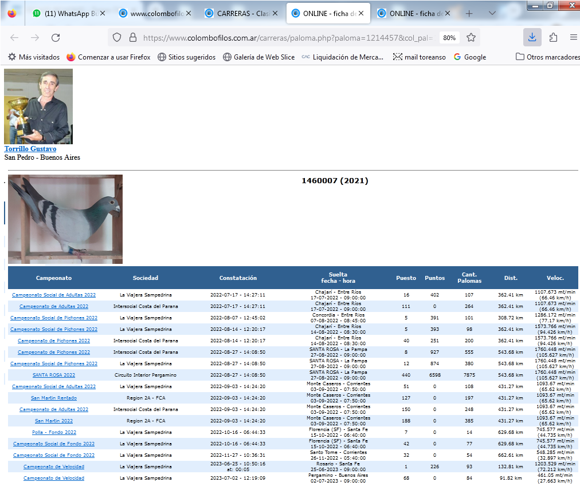Expand the list all tabs chevron
Screen dimensions: 580x490
tap(492, 13)
